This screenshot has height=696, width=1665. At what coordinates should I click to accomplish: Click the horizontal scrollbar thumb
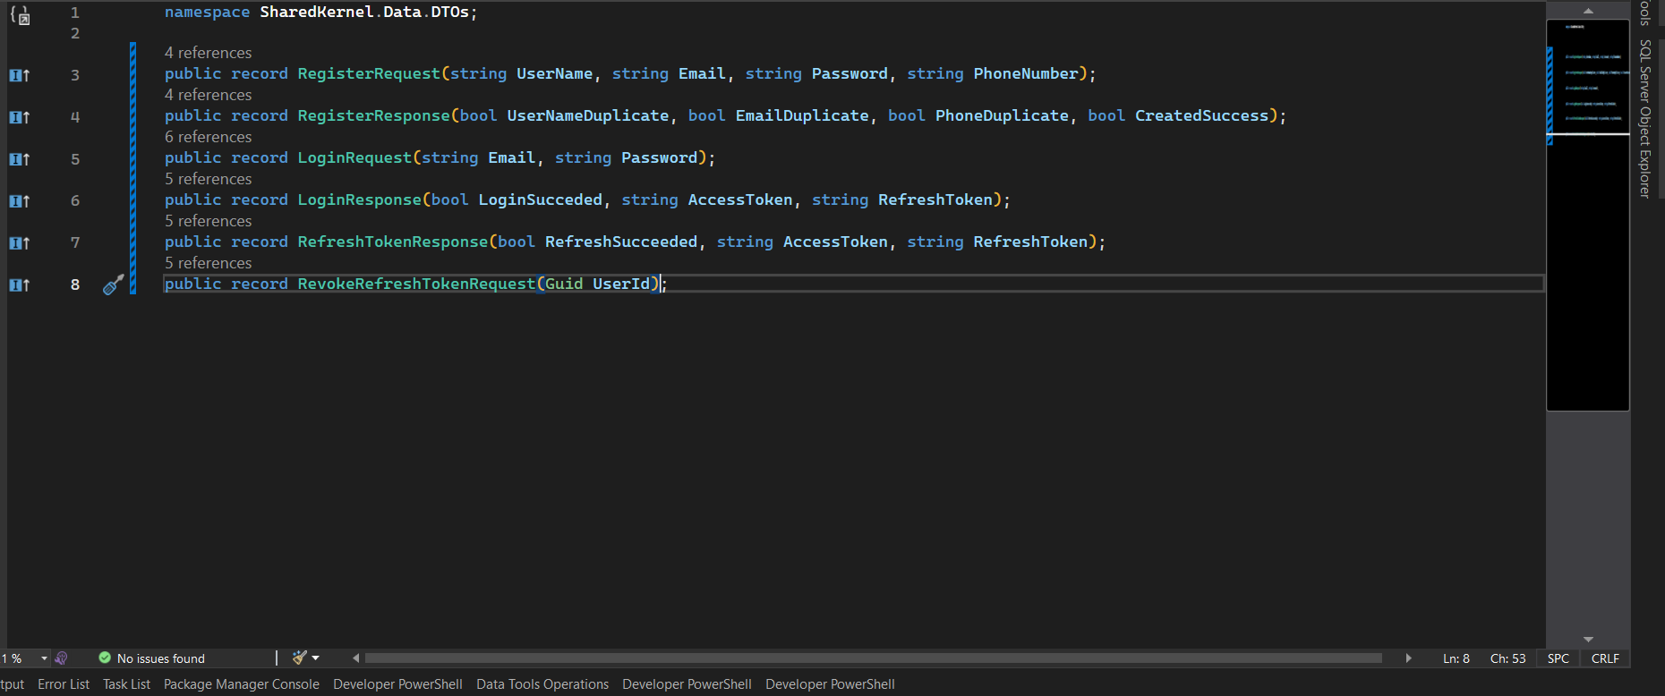pyautogui.click(x=873, y=658)
